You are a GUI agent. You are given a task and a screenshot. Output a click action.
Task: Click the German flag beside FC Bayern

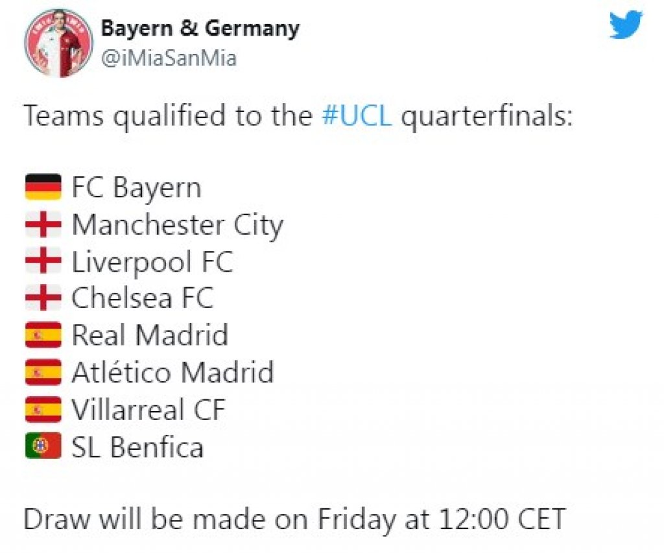(43, 187)
